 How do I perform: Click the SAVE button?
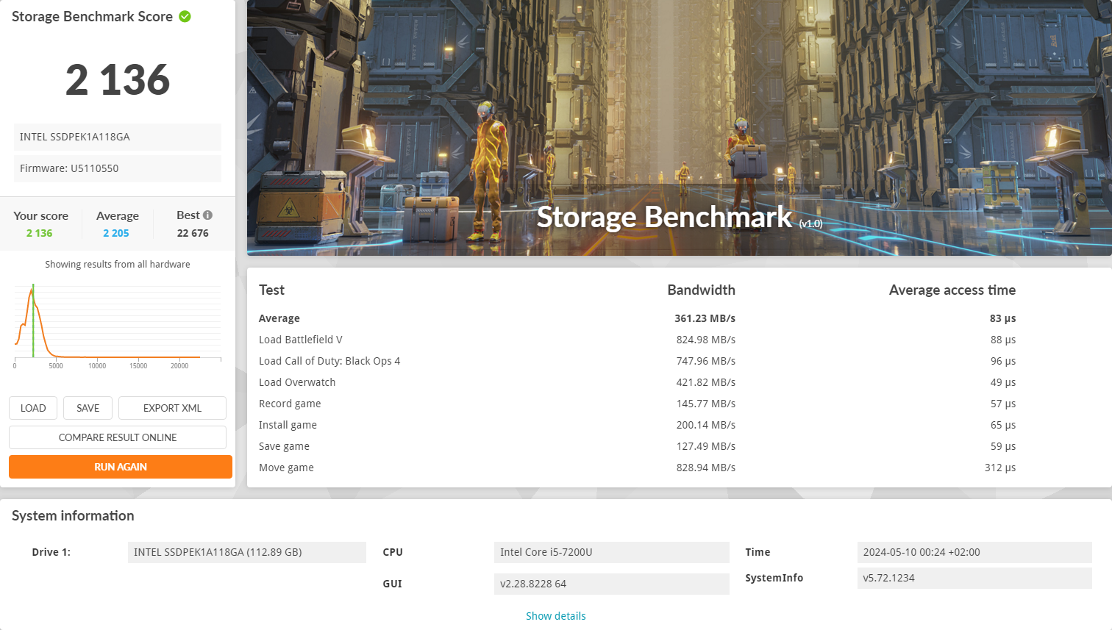pos(88,408)
